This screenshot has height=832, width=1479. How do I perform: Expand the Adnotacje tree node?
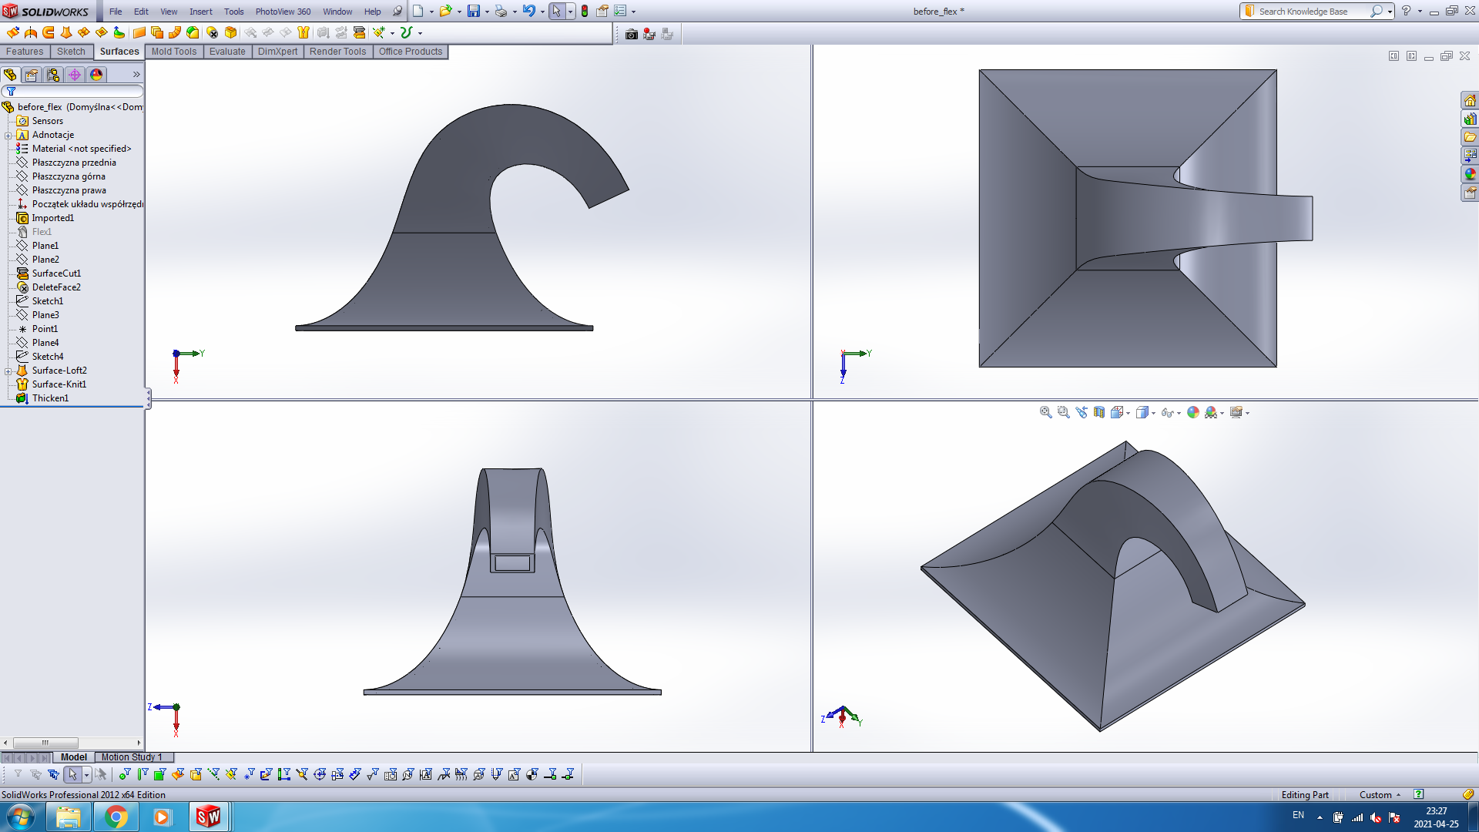8,136
